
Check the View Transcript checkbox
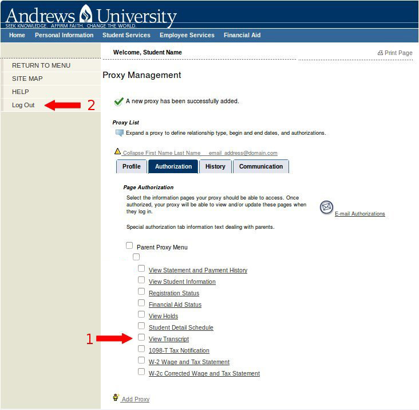[x=141, y=337]
